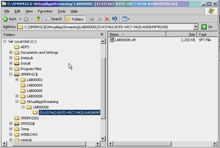Viewport: 220px width, 148px height.
Task: Click the blue Undo icon
Action: 114,19
